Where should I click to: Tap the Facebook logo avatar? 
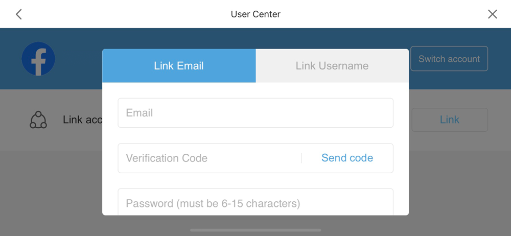point(38,59)
